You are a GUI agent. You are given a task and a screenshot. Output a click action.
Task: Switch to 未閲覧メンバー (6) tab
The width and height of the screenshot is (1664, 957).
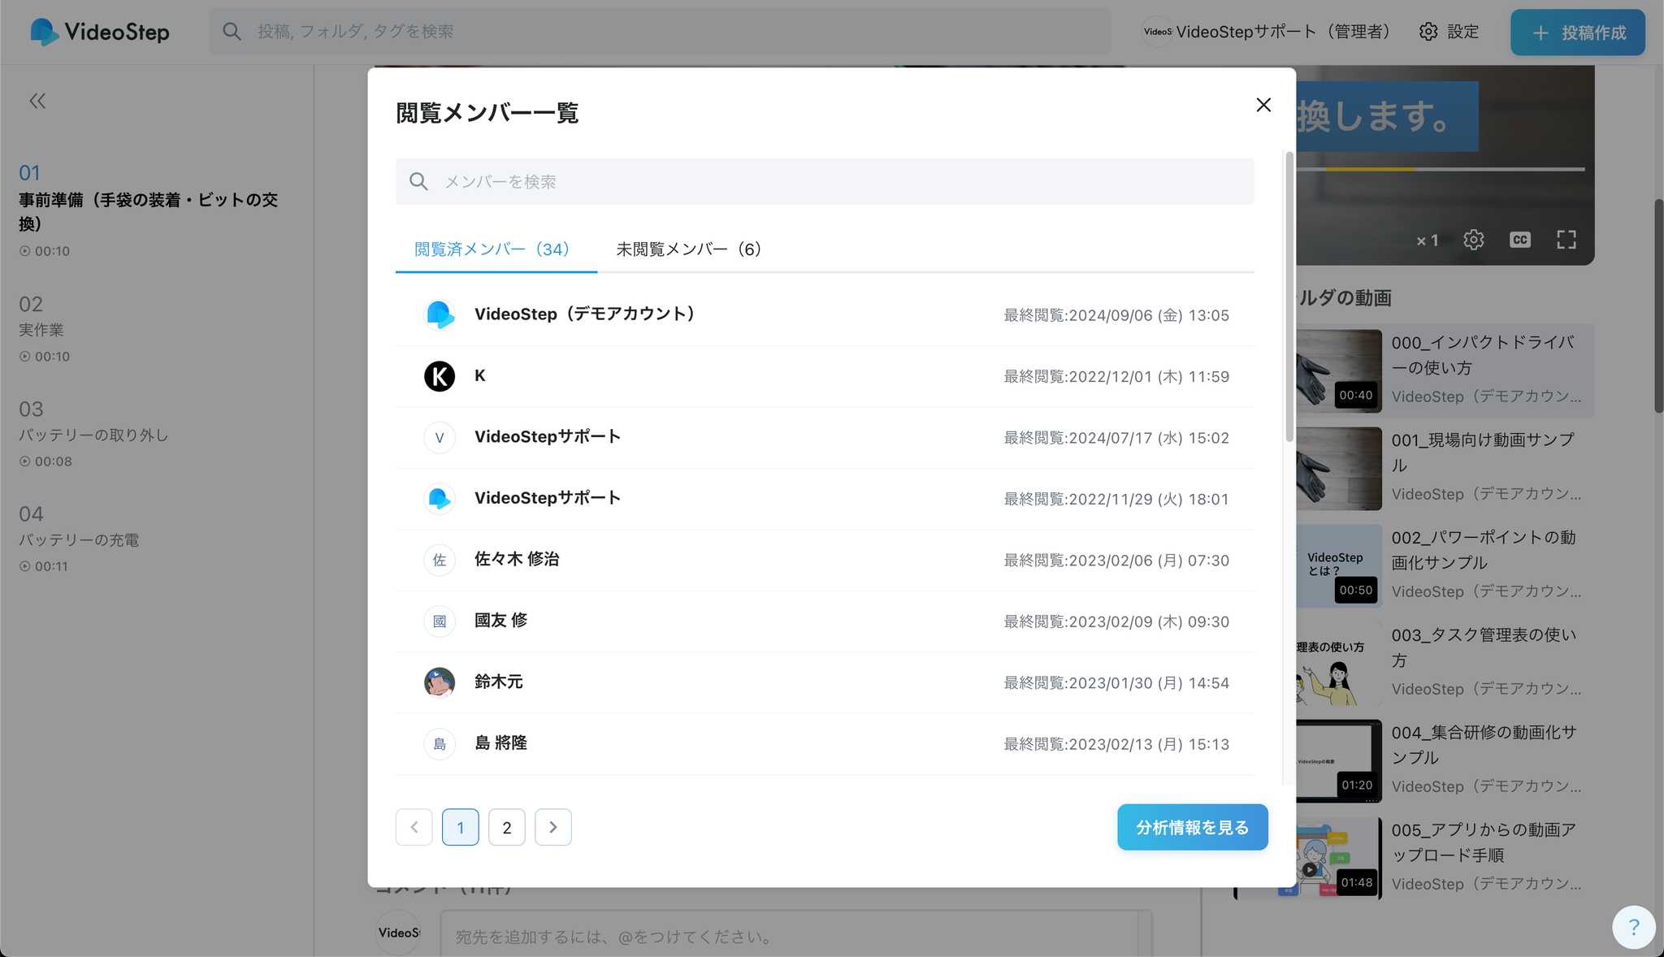688,249
